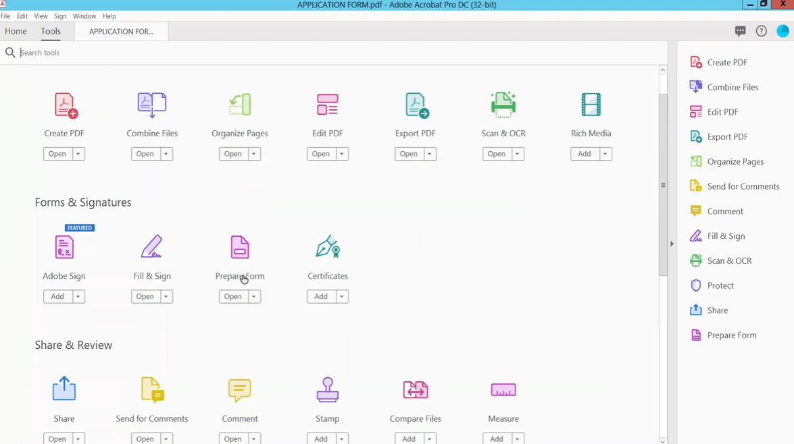Open the Window menu
The height and width of the screenshot is (444, 794).
point(84,16)
